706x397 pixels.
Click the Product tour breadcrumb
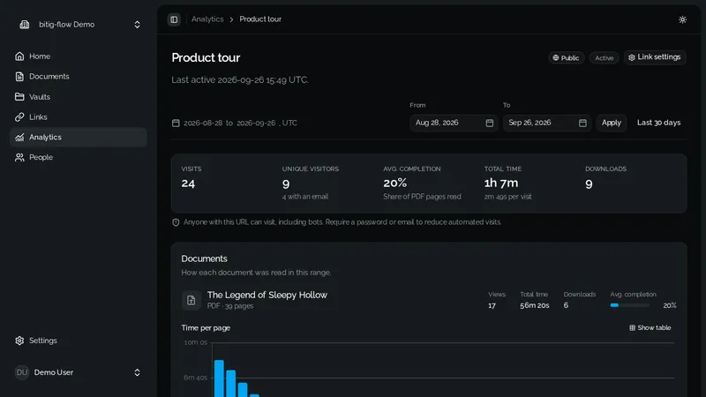point(260,19)
